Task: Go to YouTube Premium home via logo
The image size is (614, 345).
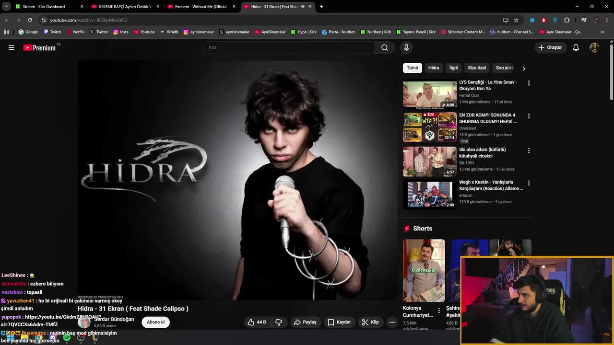Action: click(x=40, y=47)
